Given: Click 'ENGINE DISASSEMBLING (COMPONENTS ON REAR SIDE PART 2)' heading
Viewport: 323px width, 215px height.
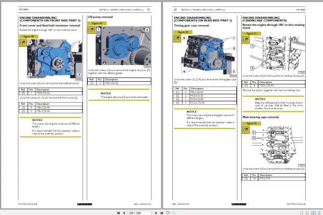Looking at the screenshot, I should click(x=203, y=19).
